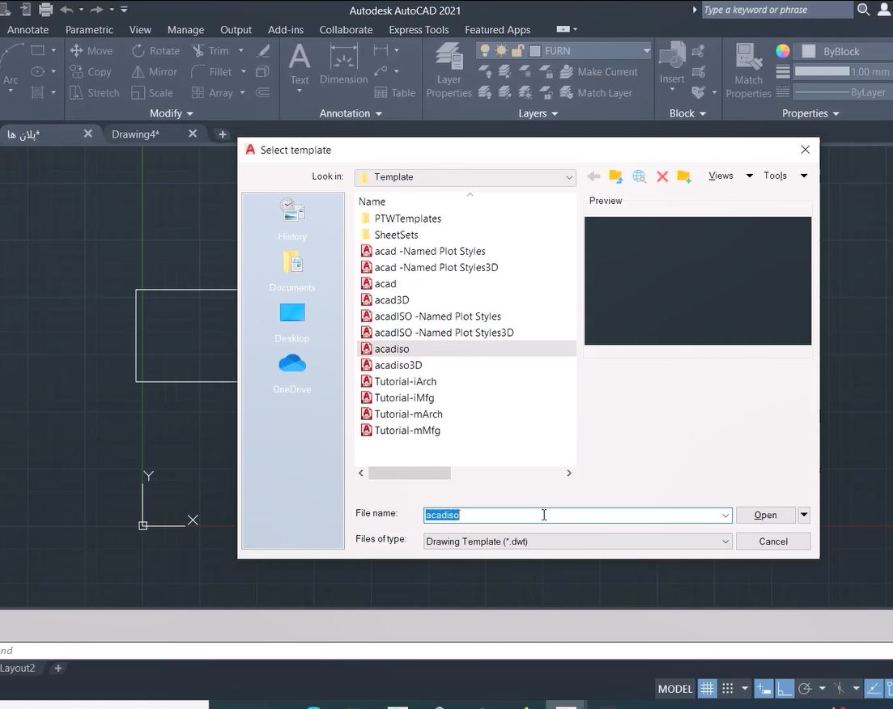Add a new drawing tab with plus
The width and height of the screenshot is (893, 709).
[x=222, y=134]
